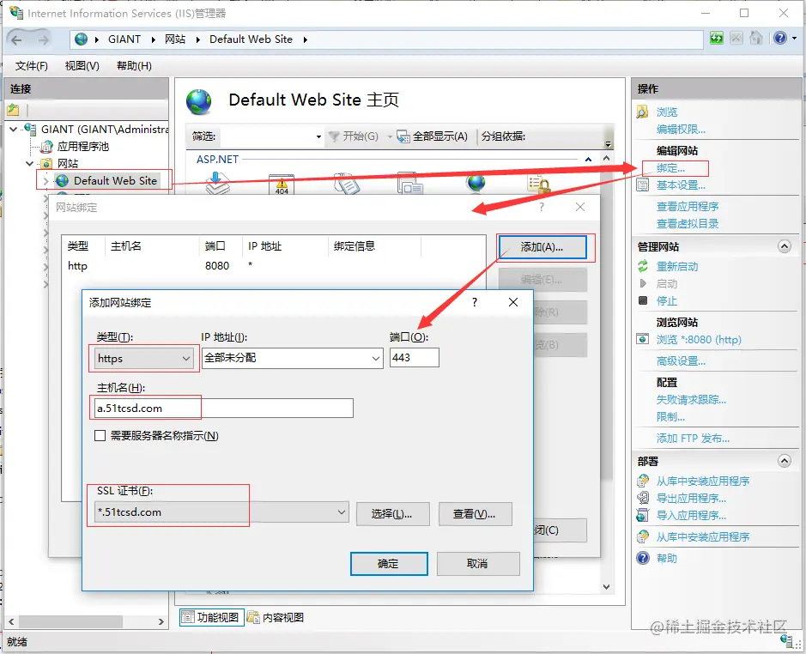
Task: Open the 视图(V) menu
Action: point(82,66)
